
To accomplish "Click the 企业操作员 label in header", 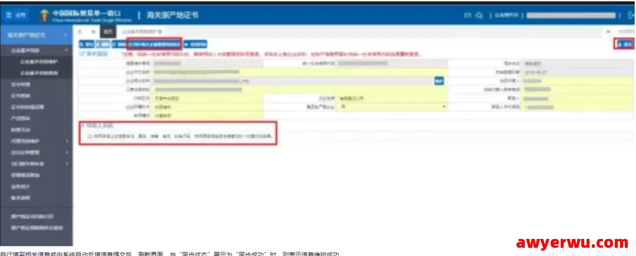I will pyautogui.click(x=506, y=15).
